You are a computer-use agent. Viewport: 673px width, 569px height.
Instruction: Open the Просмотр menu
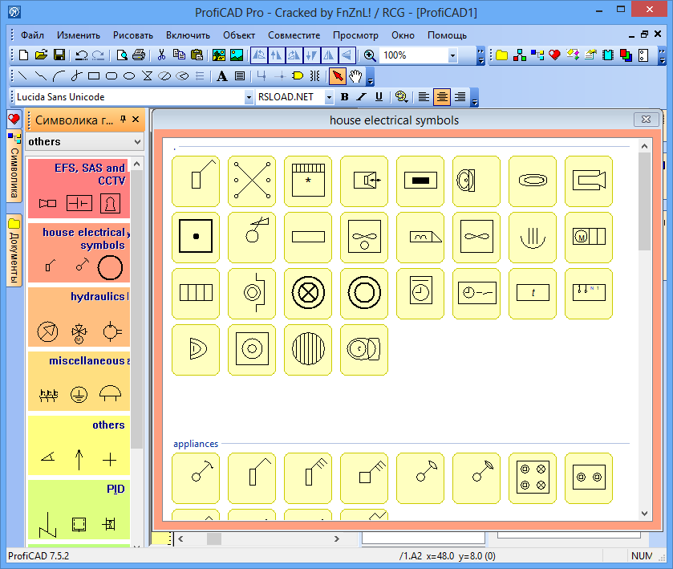coord(355,35)
